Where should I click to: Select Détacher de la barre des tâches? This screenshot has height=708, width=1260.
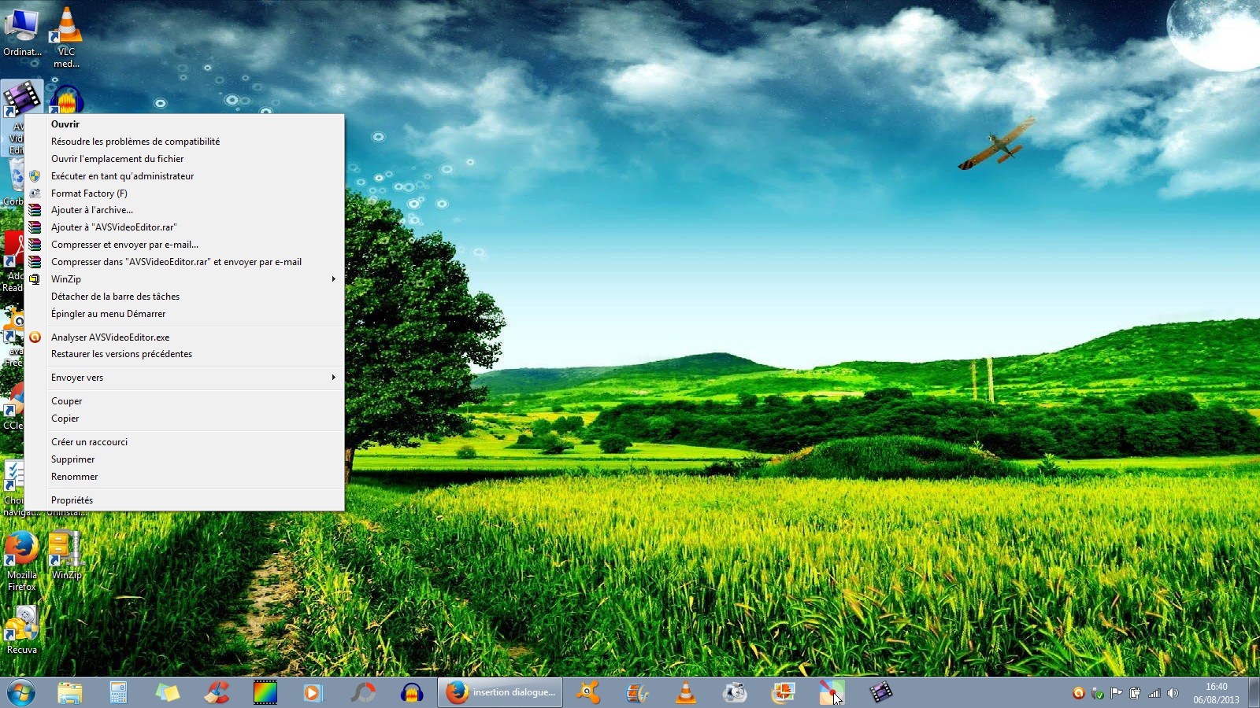click(184, 297)
